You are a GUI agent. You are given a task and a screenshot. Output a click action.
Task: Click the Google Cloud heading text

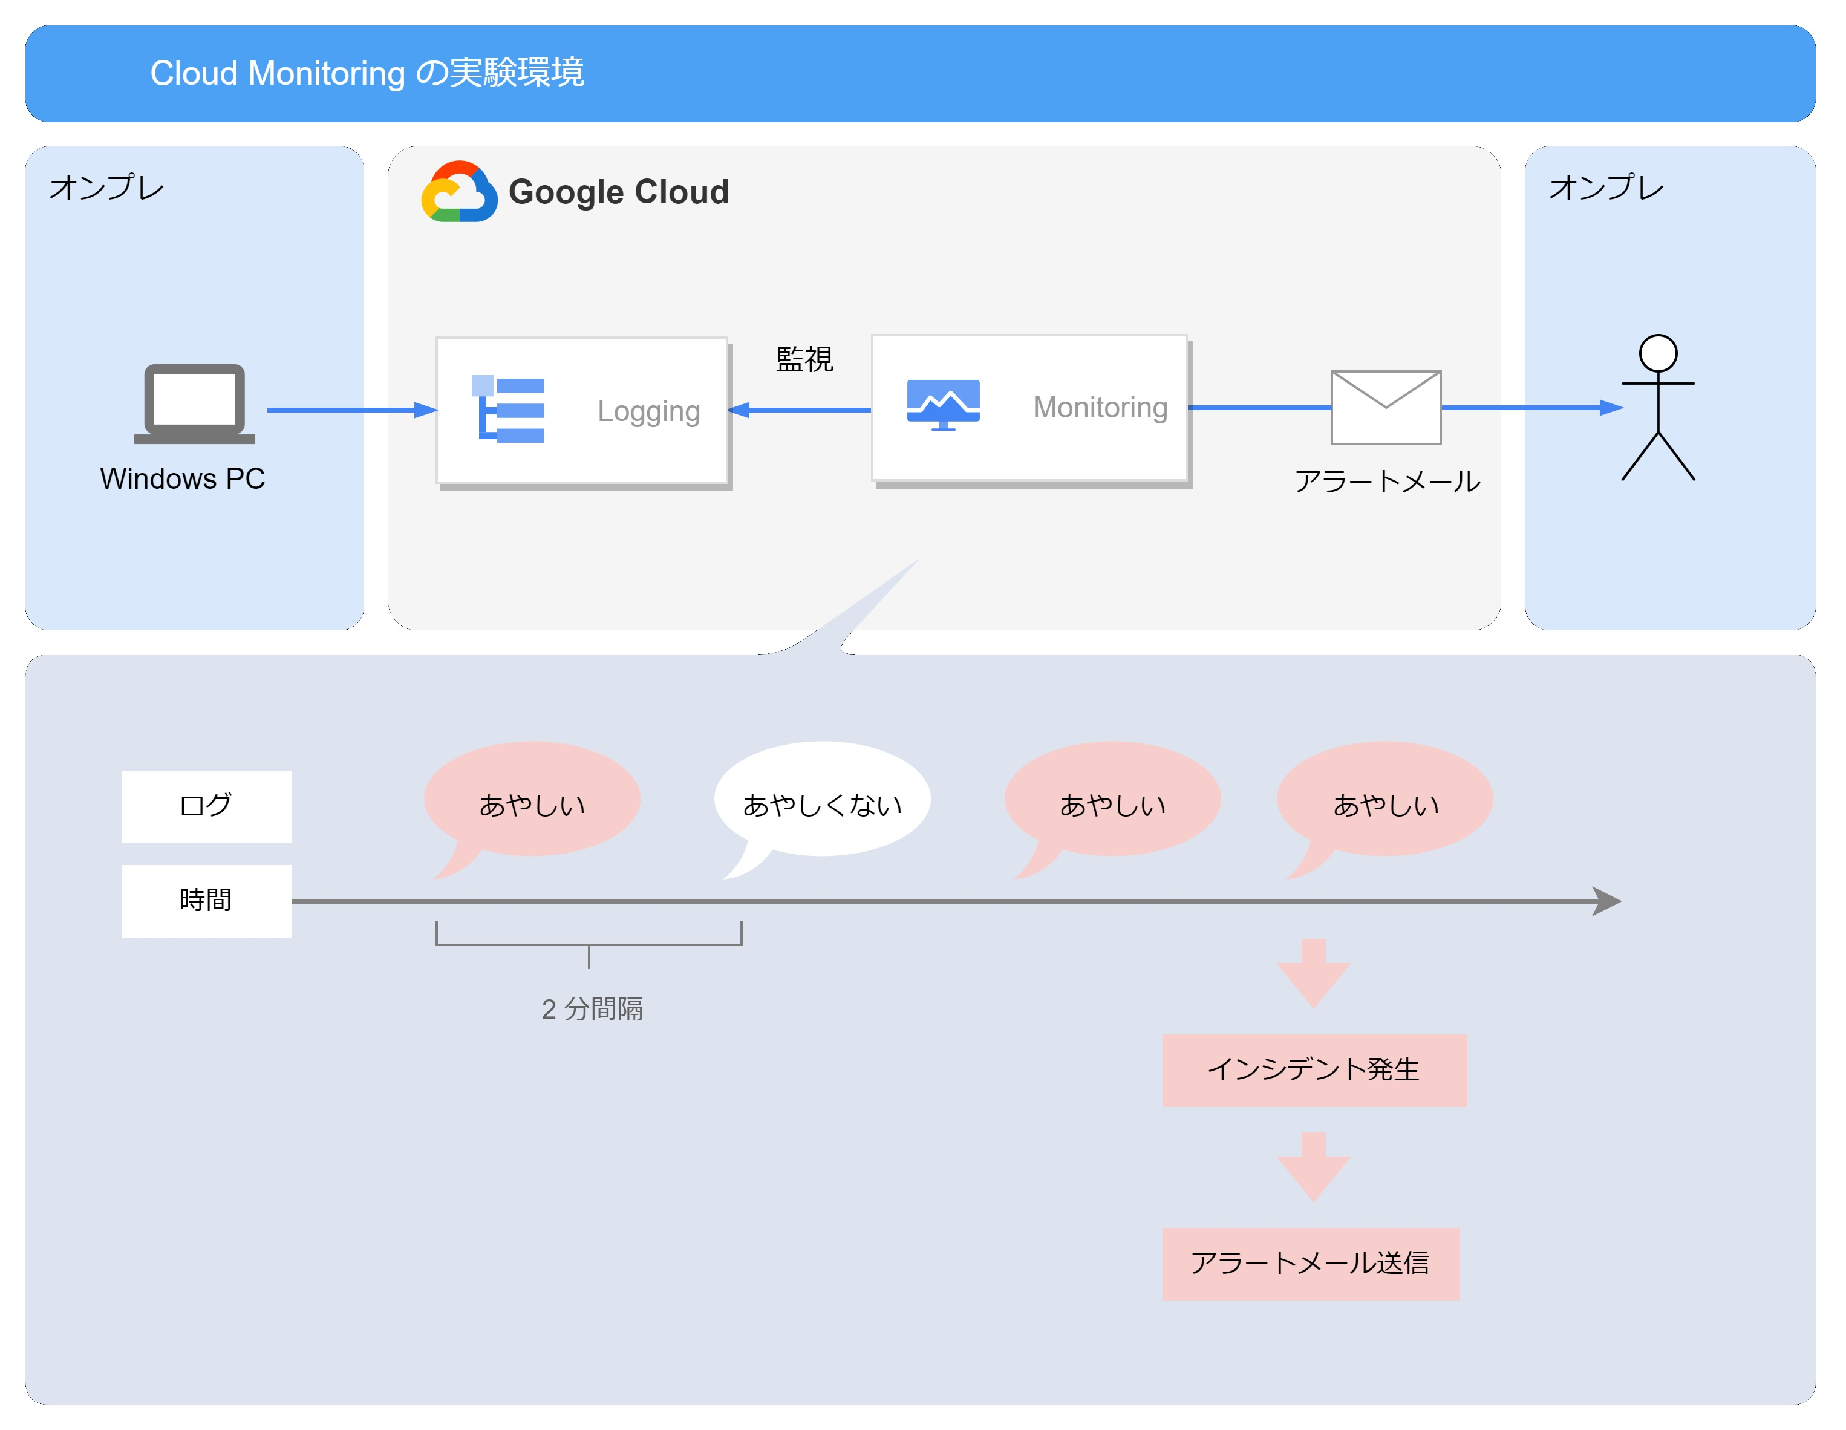[x=619, y=193]
